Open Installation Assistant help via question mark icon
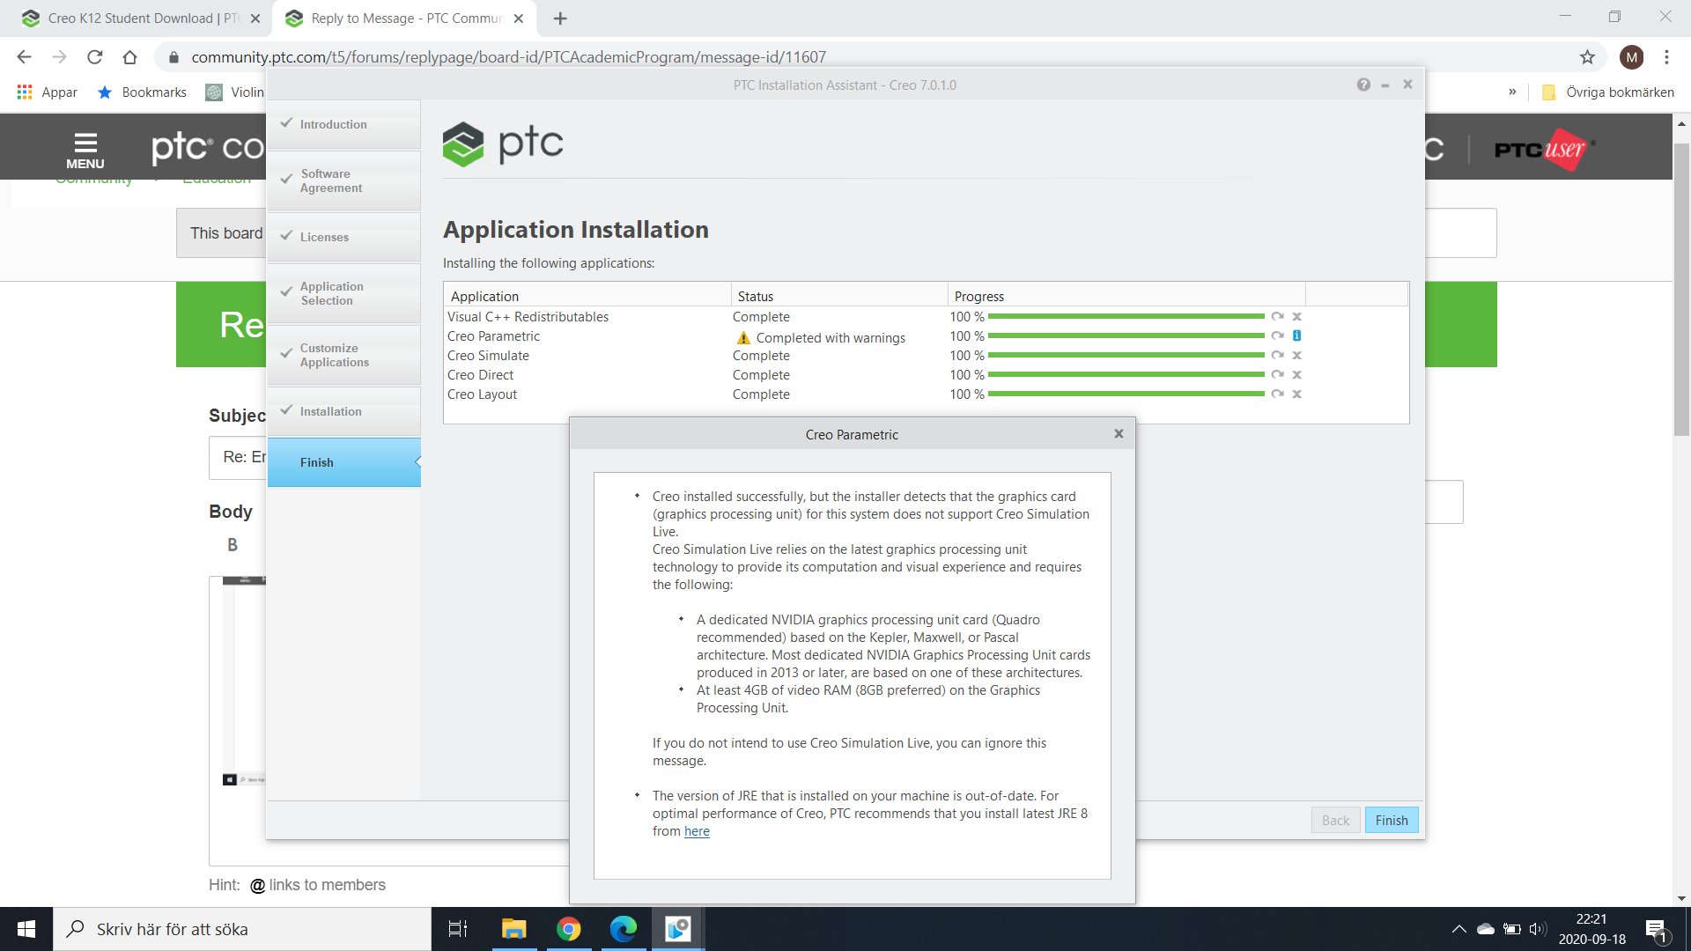Screen dimensions: 1691x951 (1364, 85)
